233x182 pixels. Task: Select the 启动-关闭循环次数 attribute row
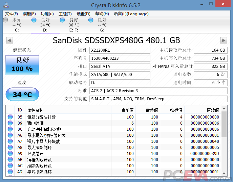(114, 129)
